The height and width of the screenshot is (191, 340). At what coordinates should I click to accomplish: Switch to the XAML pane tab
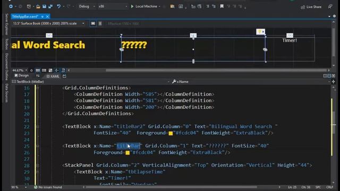(x=53, y=76)
